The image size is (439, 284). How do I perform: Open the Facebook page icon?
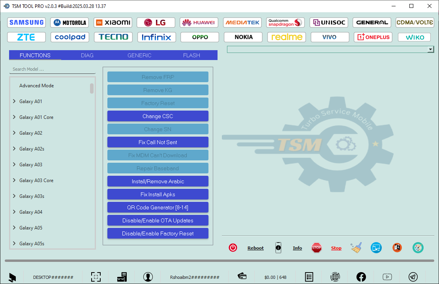coord(361,277)
